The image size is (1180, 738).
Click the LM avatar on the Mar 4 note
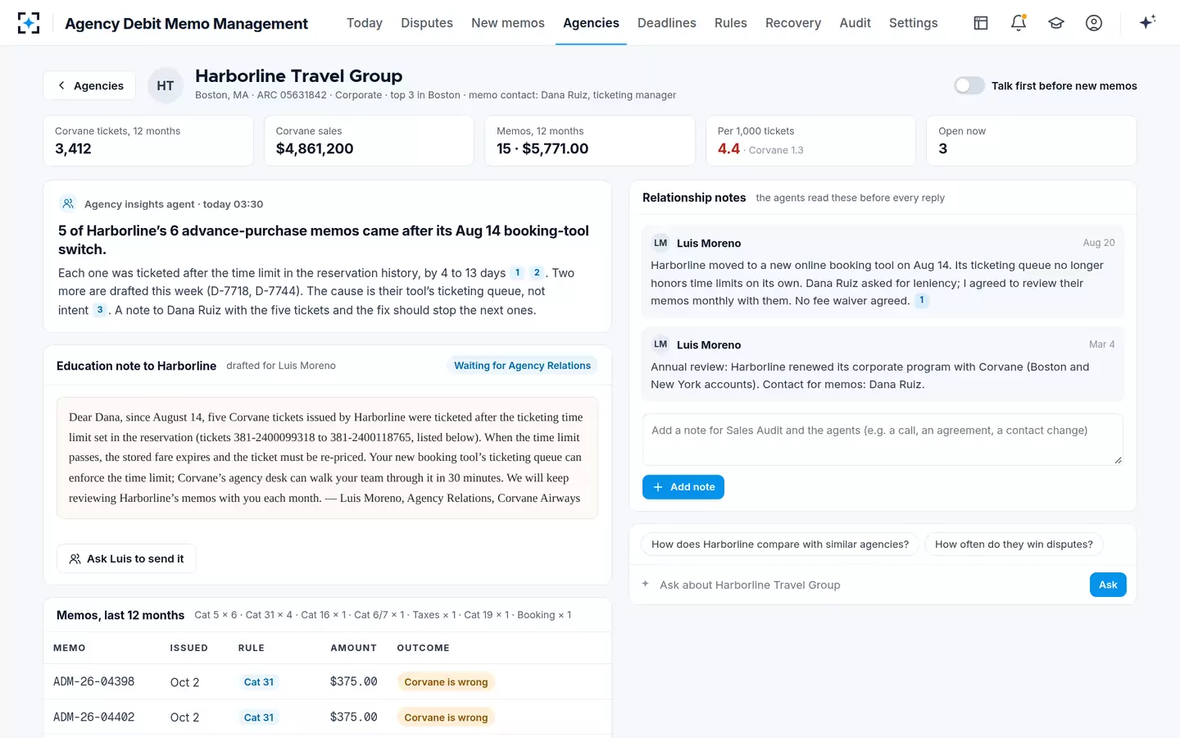660,344
